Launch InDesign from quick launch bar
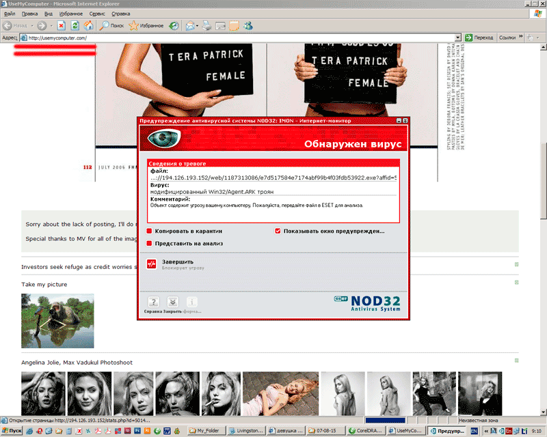Screen dimensions: 547x437 point(127,431)
